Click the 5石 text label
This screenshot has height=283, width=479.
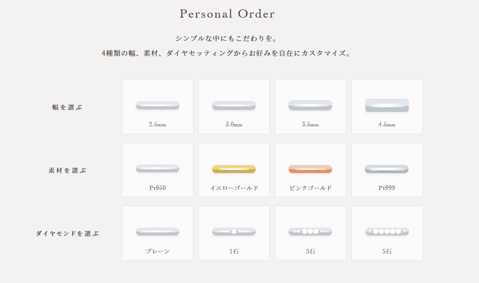(x=387, y=251)
